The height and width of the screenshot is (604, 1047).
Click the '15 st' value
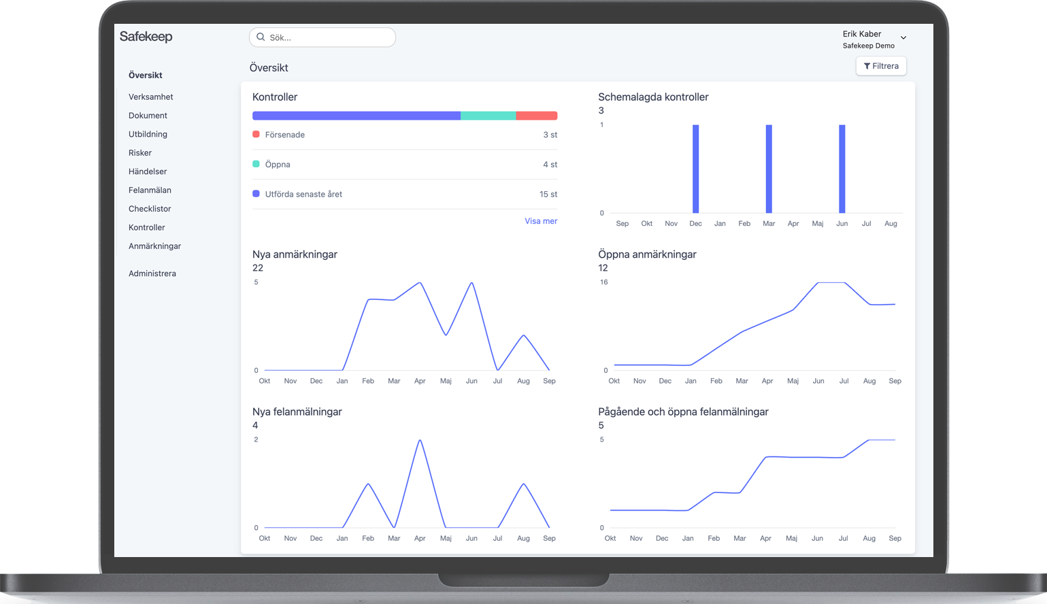coord(548,195)
